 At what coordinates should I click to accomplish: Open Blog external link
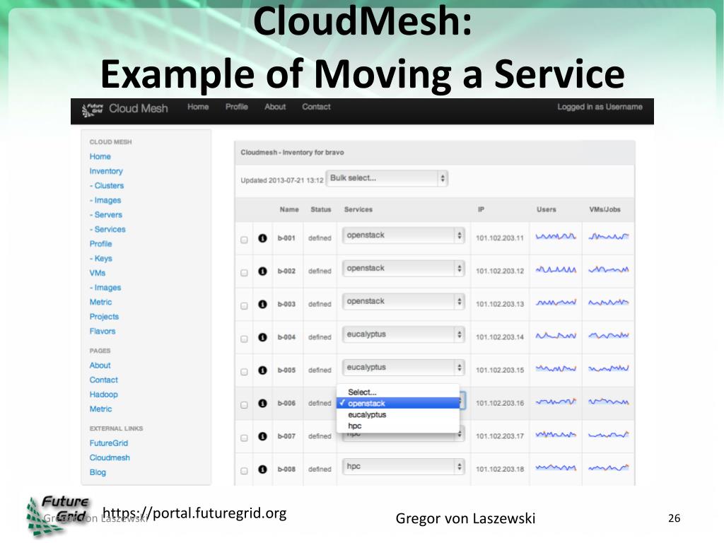(98, 472)
